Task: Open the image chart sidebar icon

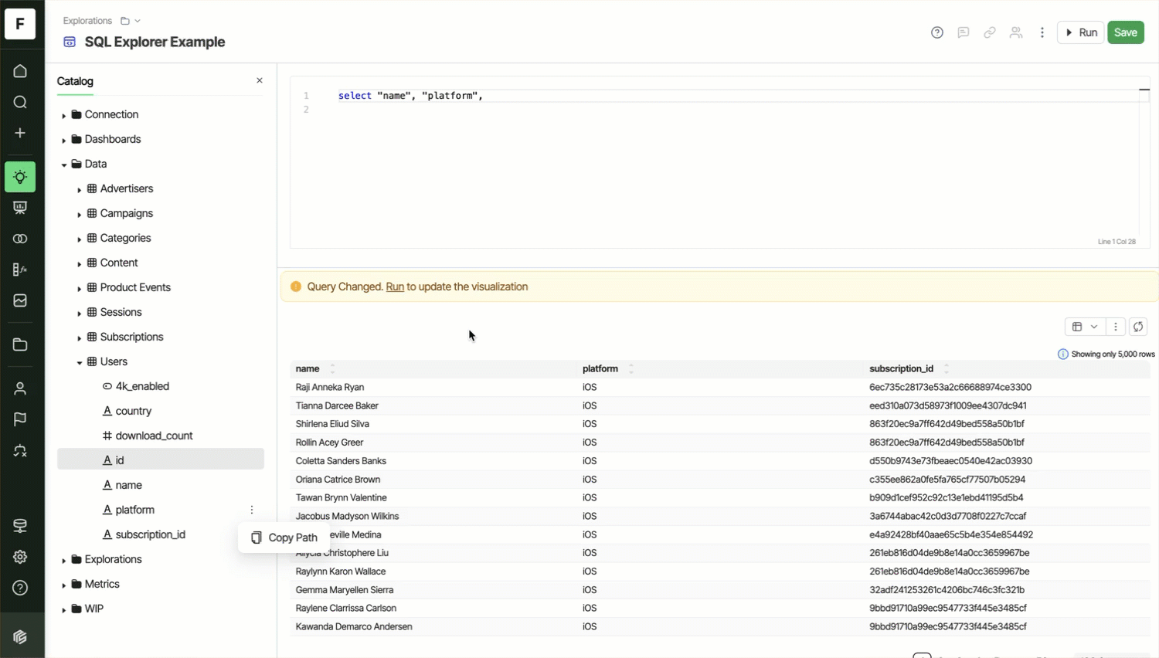Action: [x=20, y=300]
